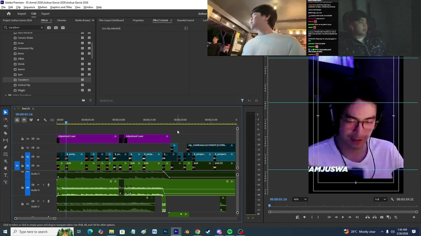Switch to the Libraries tab
The height and width of the screenshot is (236, 421).
[62, 20]
